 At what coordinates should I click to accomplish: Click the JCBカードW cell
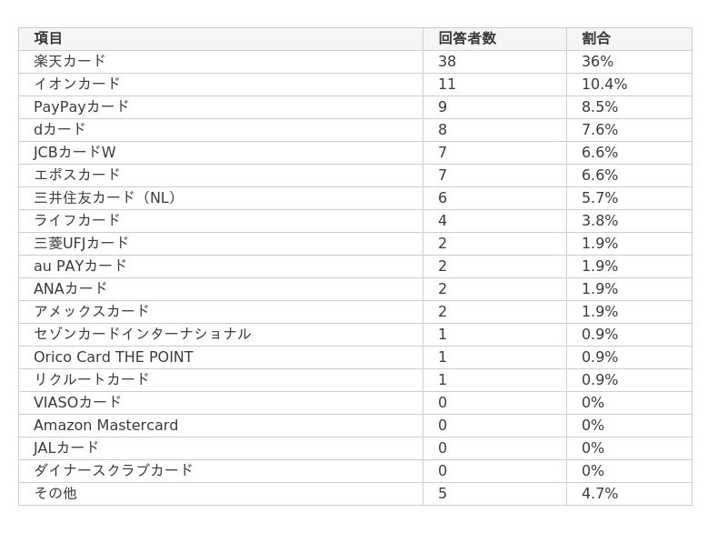tap(75, 152)
